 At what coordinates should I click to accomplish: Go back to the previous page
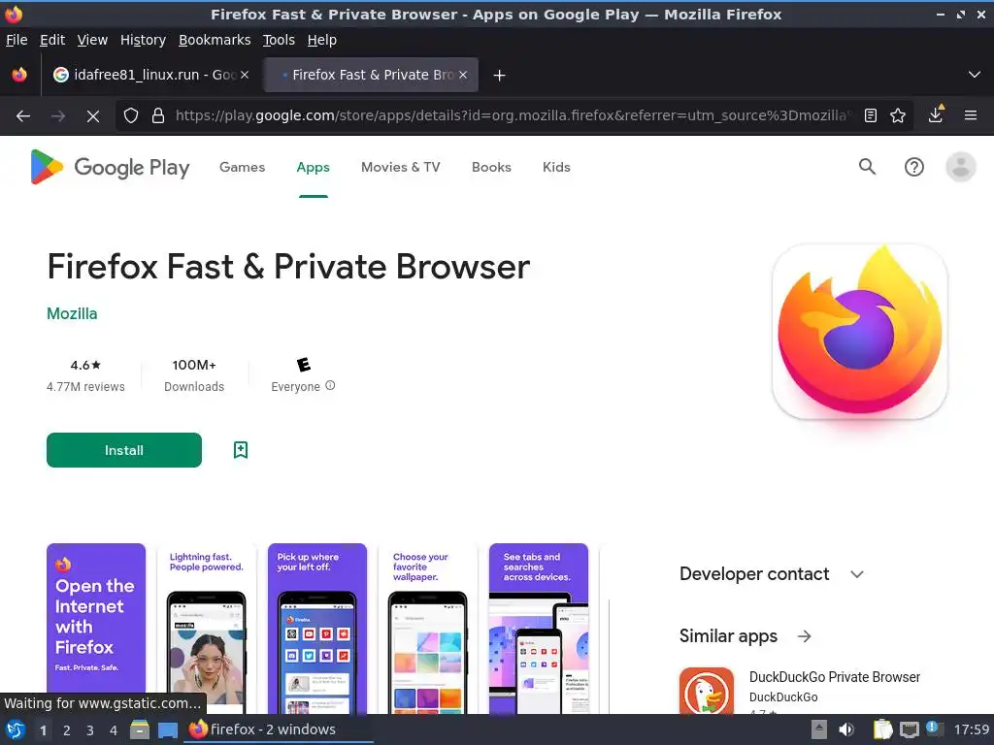(23, 115)
